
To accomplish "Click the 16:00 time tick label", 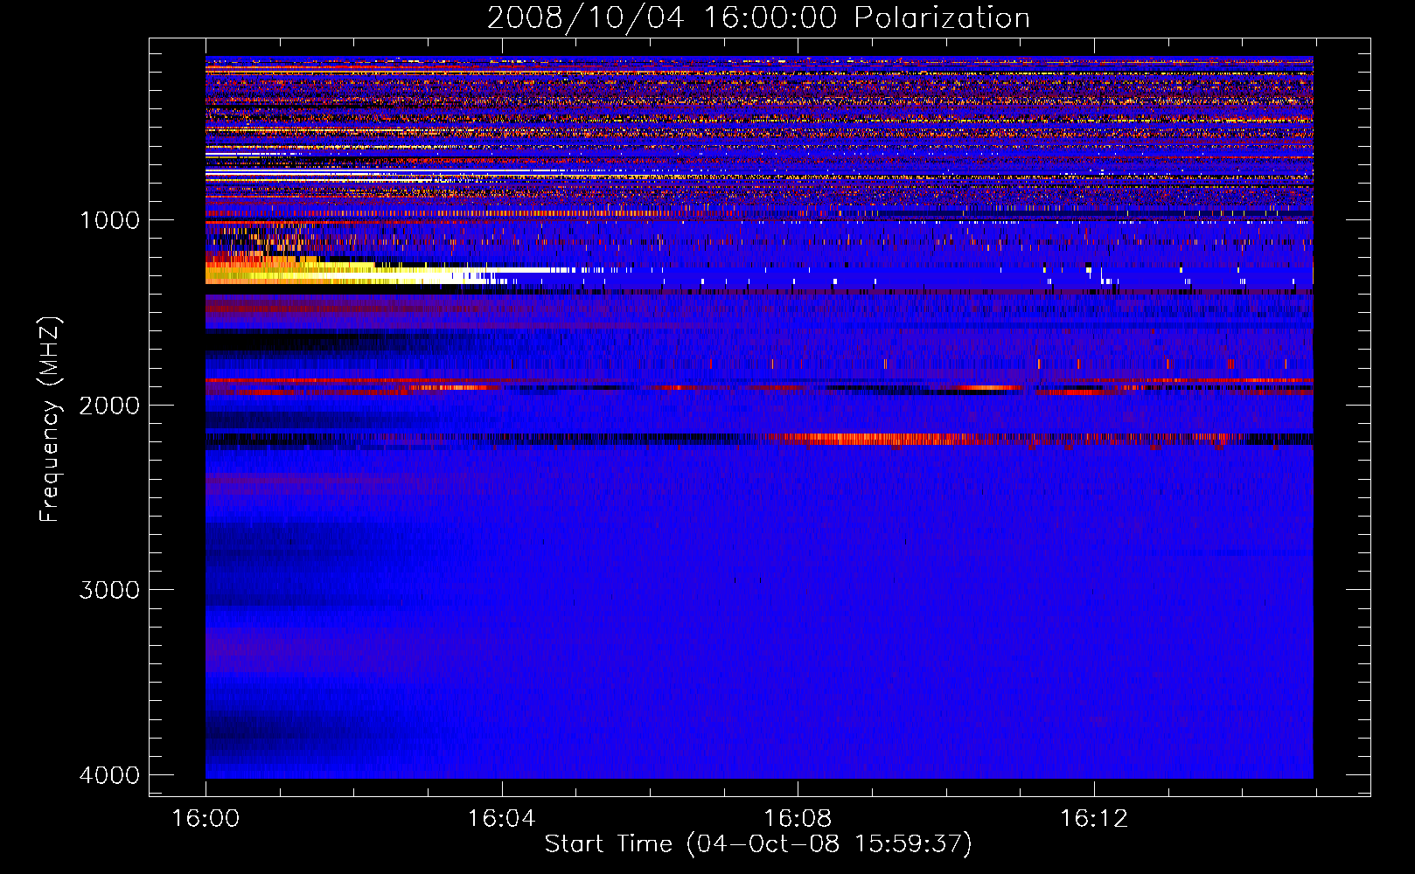I will coord(206,818).
